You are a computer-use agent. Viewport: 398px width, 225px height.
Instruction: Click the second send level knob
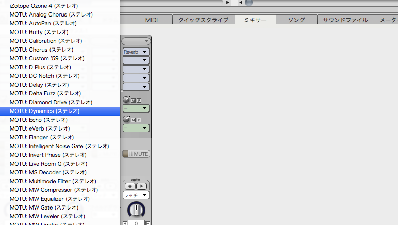pos(126,119)
